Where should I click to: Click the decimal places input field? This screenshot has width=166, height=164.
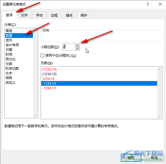[69, 47]
